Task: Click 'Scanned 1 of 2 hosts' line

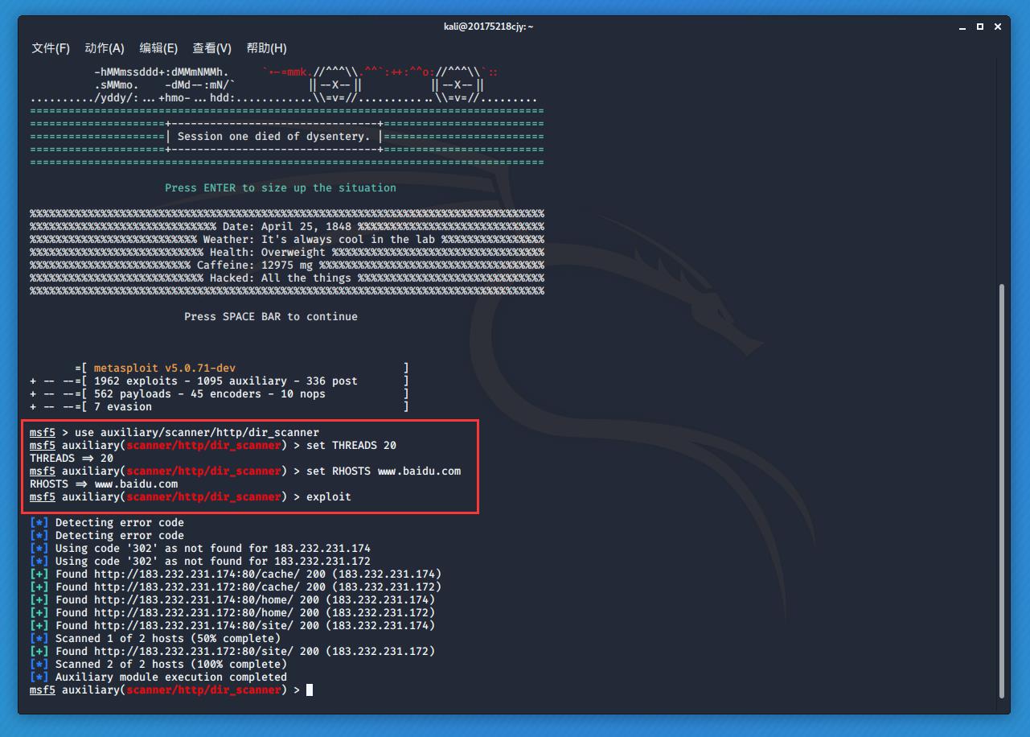Action: pyautogui.click(x=155, y=638)
